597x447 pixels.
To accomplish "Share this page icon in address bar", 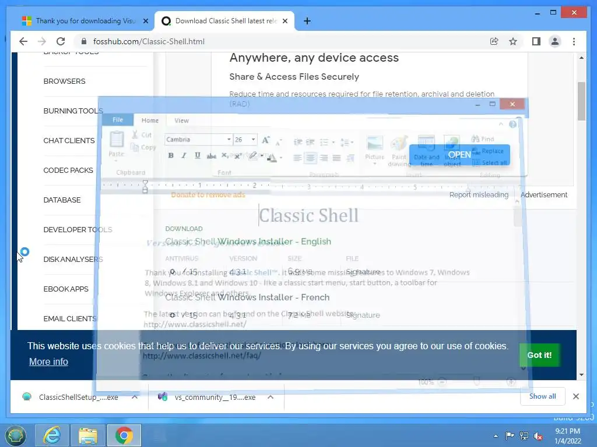I will 494,41.
